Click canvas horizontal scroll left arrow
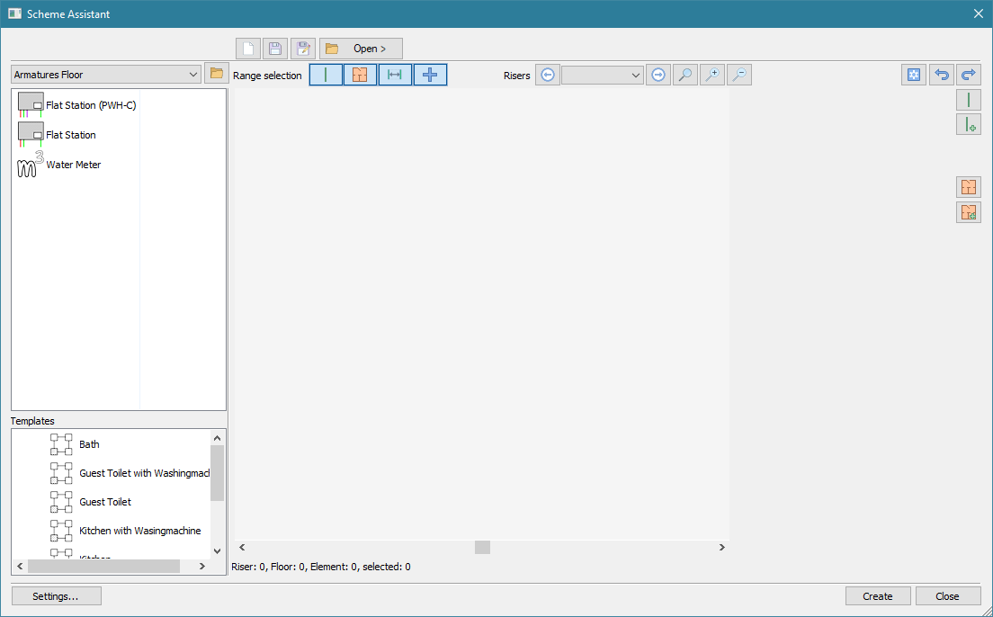993x617 pixels. coord(242,548)
